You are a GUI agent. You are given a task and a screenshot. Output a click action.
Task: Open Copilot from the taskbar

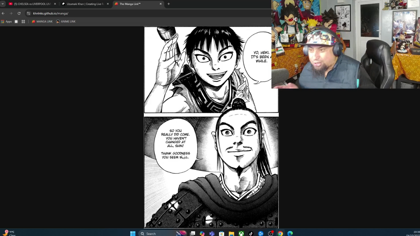click(x=202, y=233)
